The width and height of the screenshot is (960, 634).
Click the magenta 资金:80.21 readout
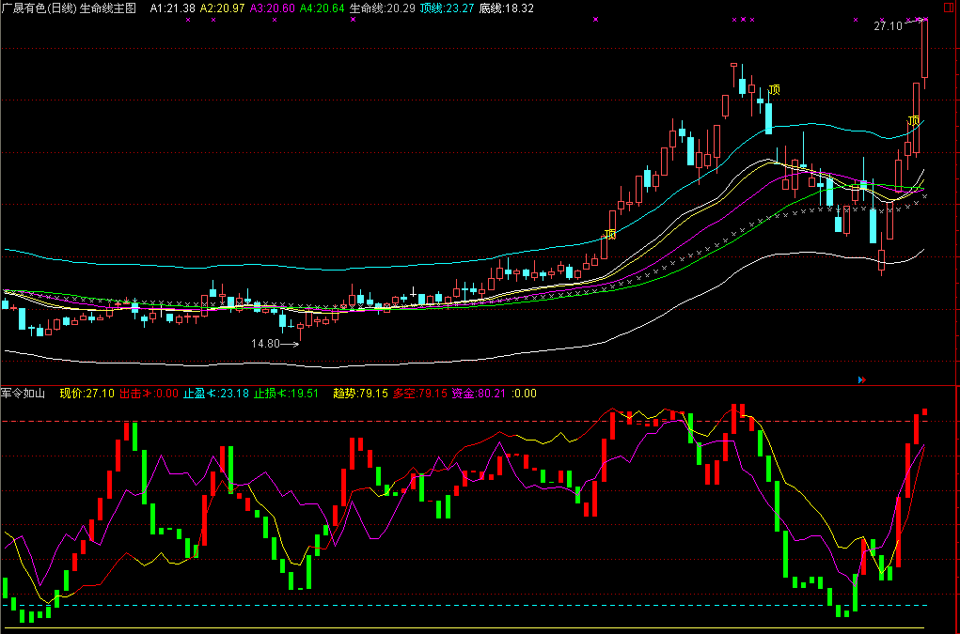[x=479, y=394]
